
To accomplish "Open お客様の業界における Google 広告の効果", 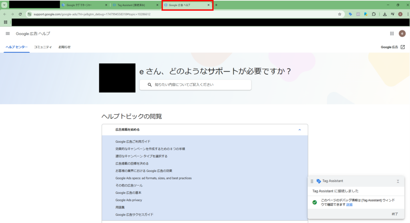I will pyautogui.click(x=144, y=171).
